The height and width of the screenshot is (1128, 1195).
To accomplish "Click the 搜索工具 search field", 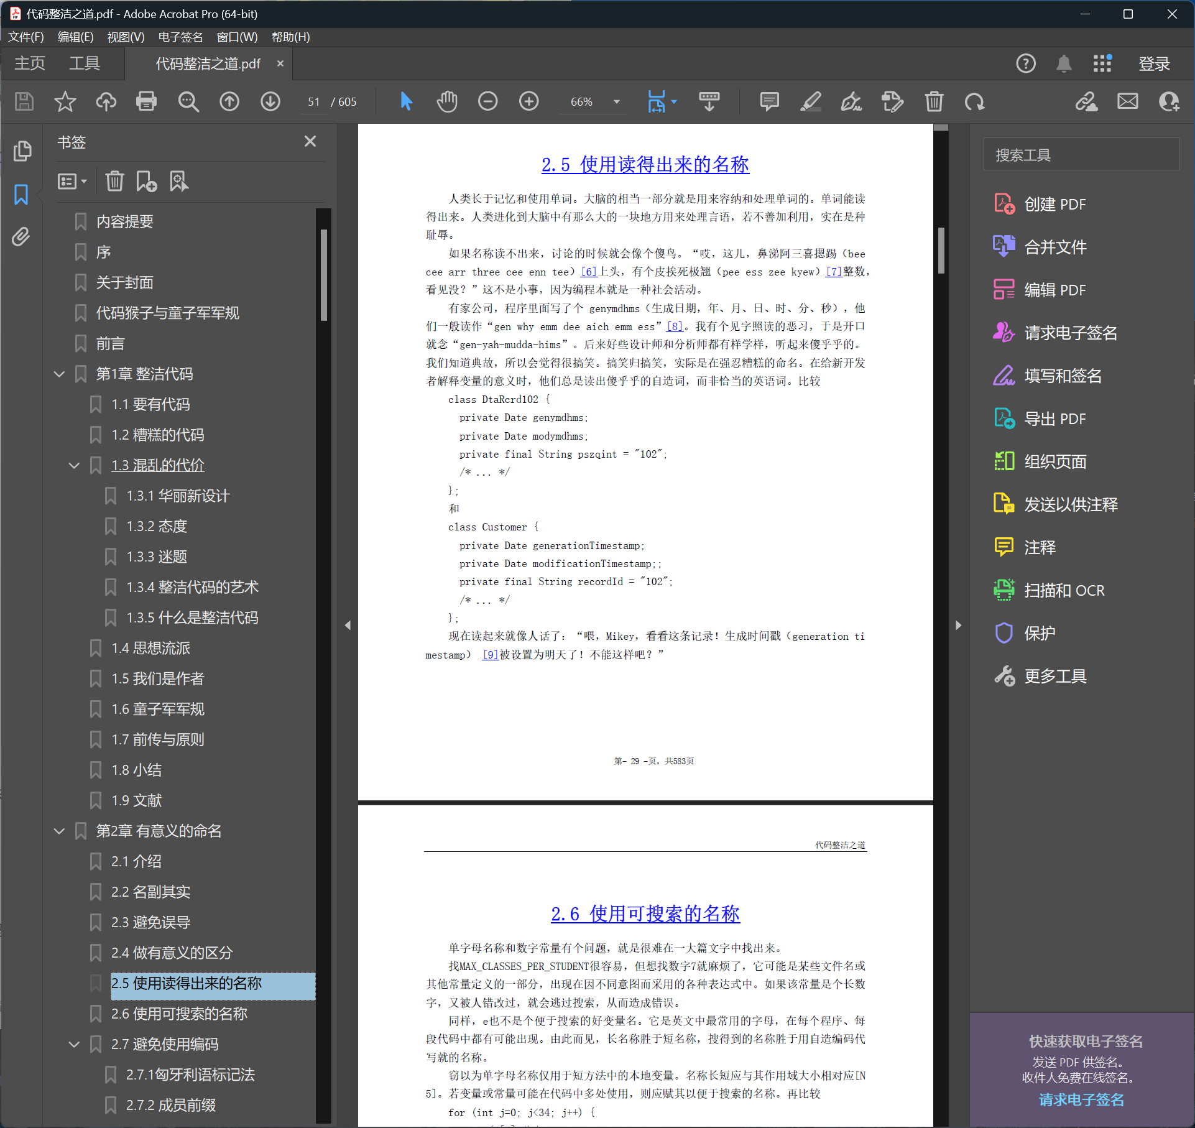I will (1081, 155).
